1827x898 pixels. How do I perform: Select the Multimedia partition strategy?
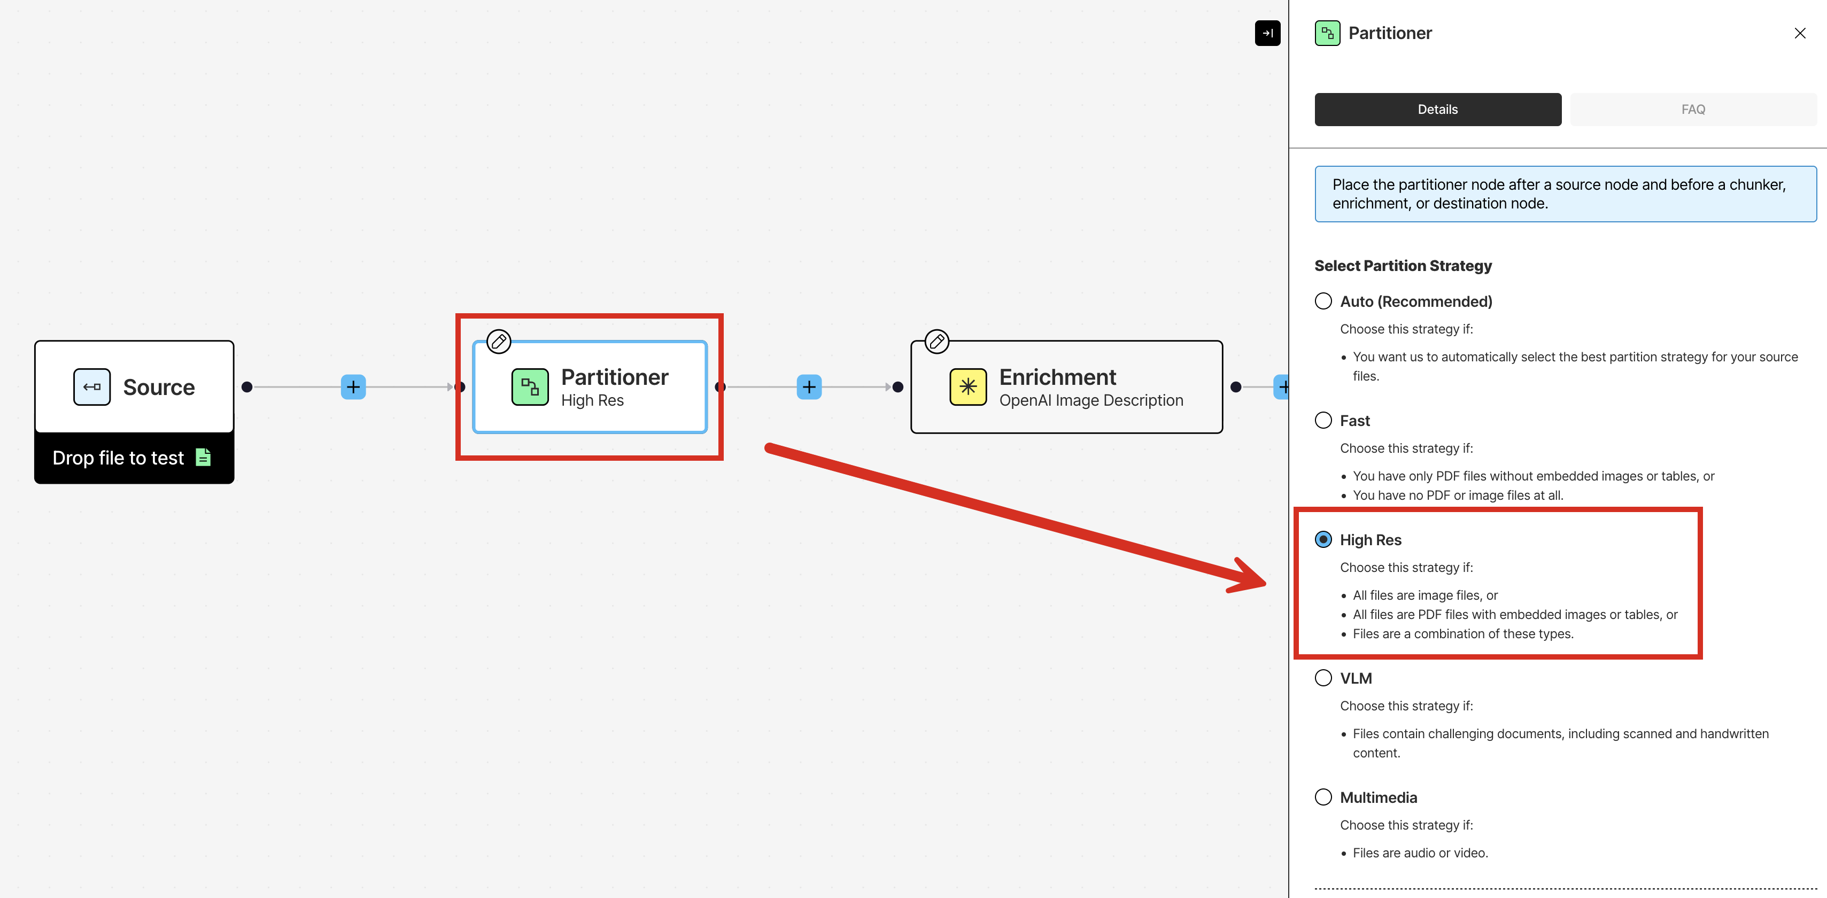pos(1323,796)
